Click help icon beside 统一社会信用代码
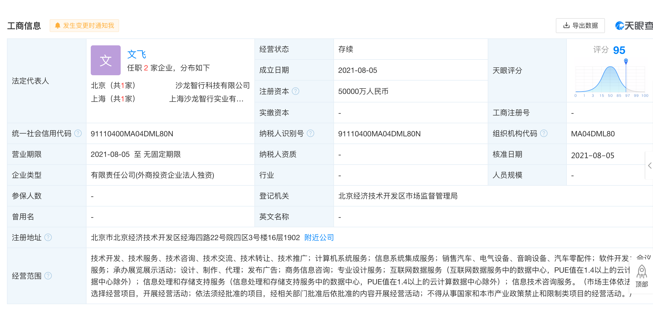Viewport: 653px width, 310px height. coord(78,133)
